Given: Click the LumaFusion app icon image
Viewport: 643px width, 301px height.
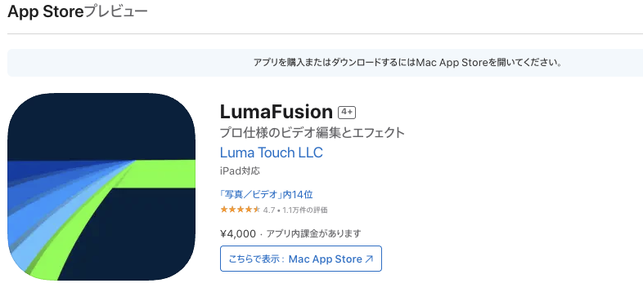Looking at the screenshot, I should coord(101,187).
